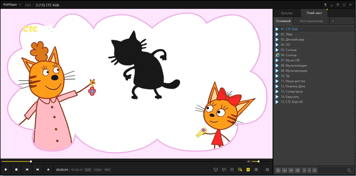Toggle 360° video mode

[x=224, y=170]
